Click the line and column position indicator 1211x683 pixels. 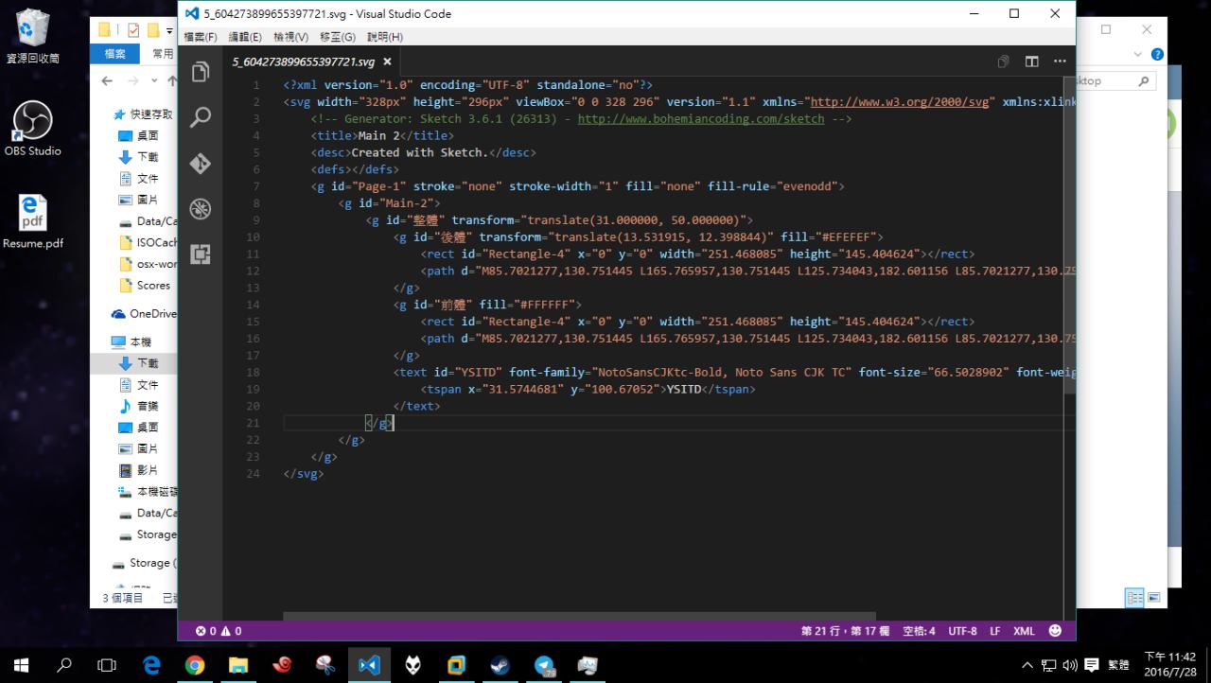click(x=845, y=631)
